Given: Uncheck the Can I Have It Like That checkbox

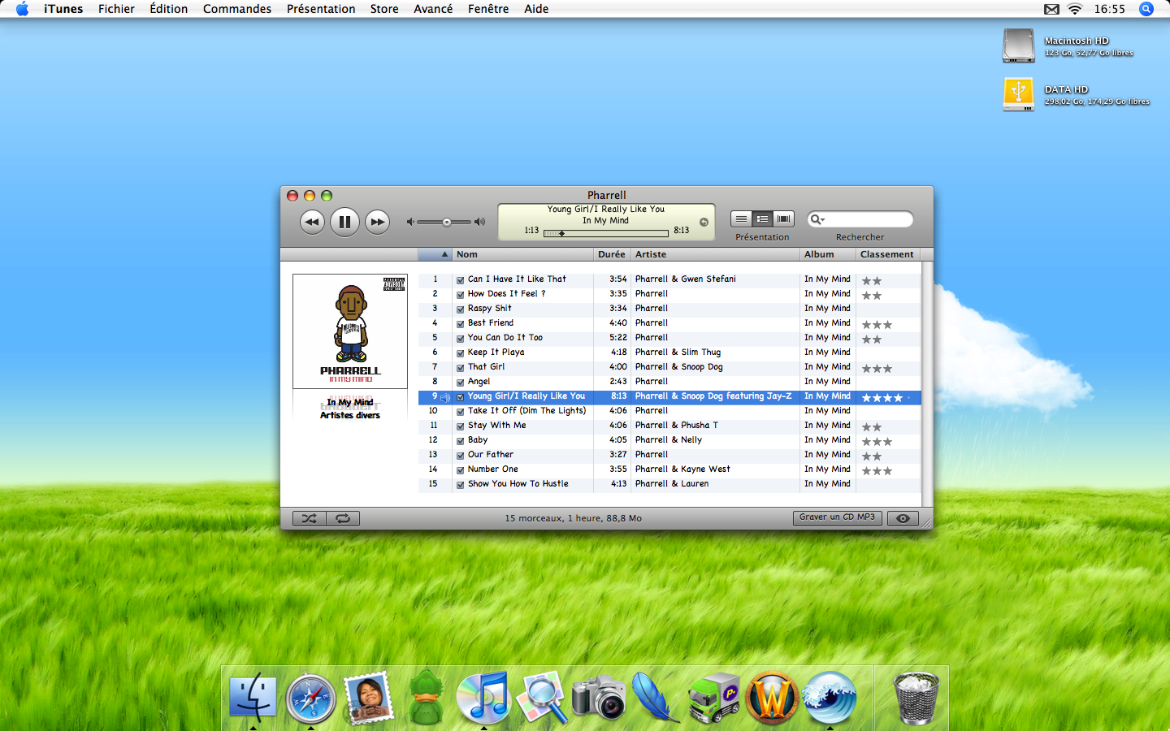Looking at the screenshot, I should click(460, 279).
